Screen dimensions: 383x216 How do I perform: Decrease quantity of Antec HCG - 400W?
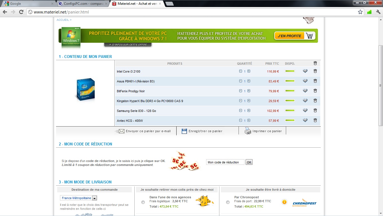(x=241, y=120)
